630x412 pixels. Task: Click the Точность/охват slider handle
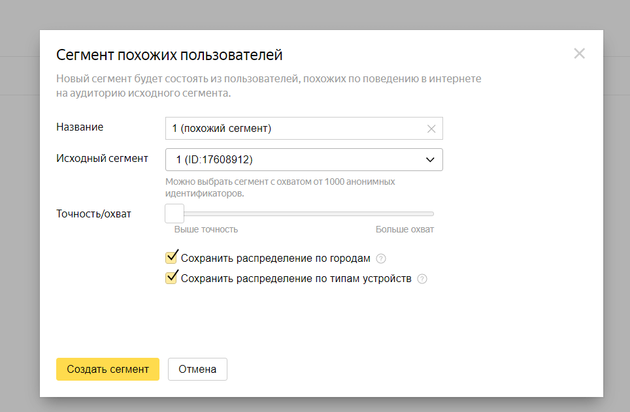tap(174, 214)
